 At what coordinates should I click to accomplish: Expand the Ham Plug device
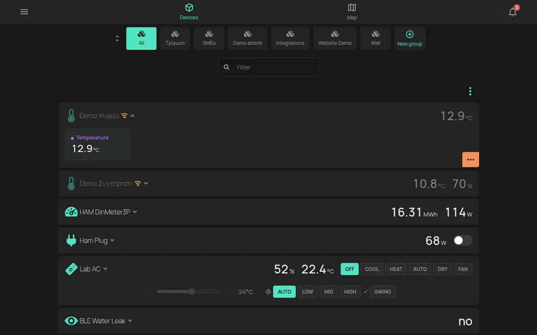112,240
